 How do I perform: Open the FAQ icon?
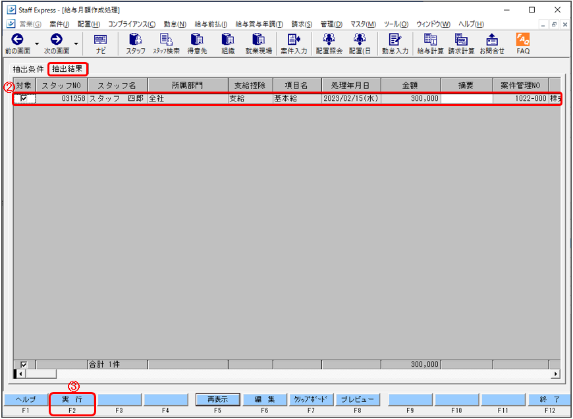pyautogui.click(x=523, y=43)
